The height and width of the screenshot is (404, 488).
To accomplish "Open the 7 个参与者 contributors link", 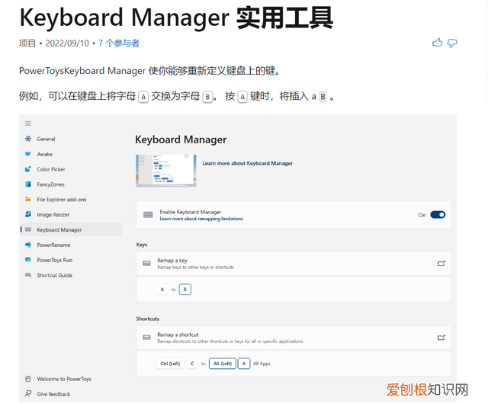I will coord(119,43).
